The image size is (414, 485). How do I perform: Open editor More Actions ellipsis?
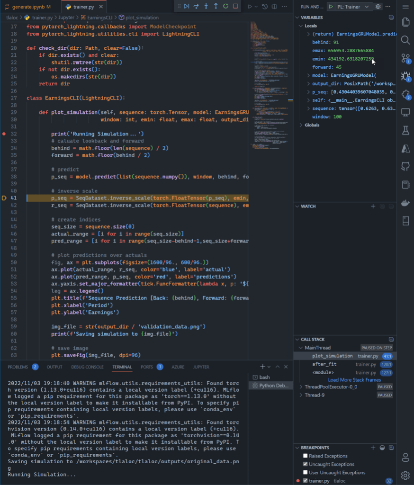284,7
